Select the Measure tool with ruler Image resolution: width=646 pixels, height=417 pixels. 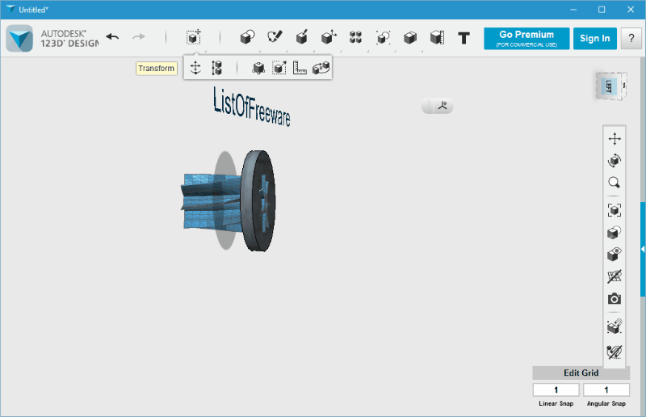(437, 37)
